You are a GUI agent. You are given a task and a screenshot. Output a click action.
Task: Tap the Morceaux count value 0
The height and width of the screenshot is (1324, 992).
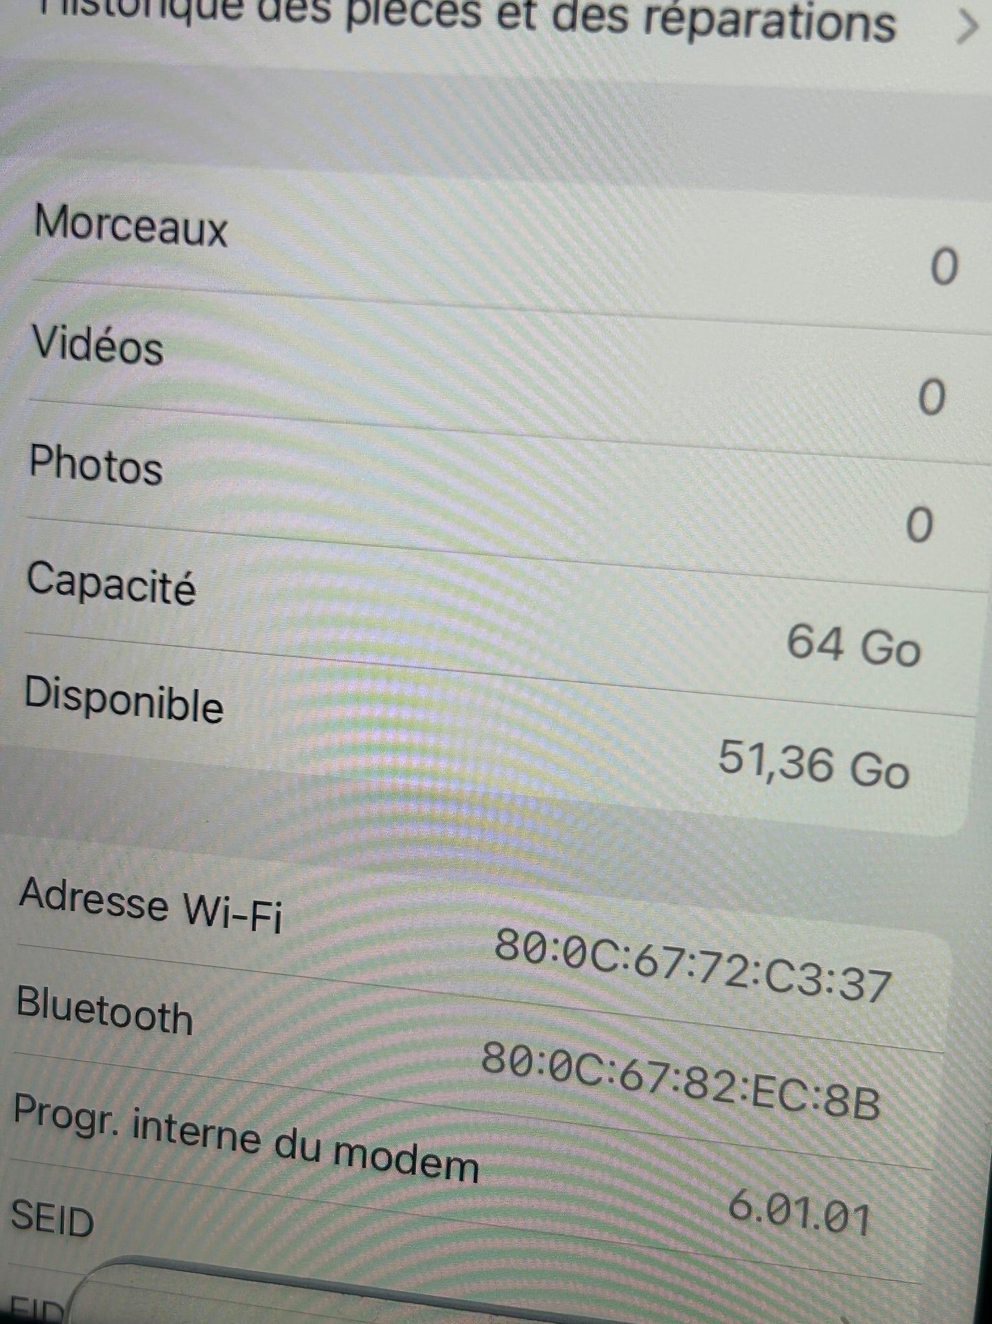click(x=944, y=267)
